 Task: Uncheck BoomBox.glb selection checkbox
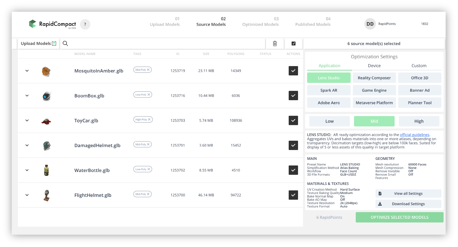[x=293, y=95]
